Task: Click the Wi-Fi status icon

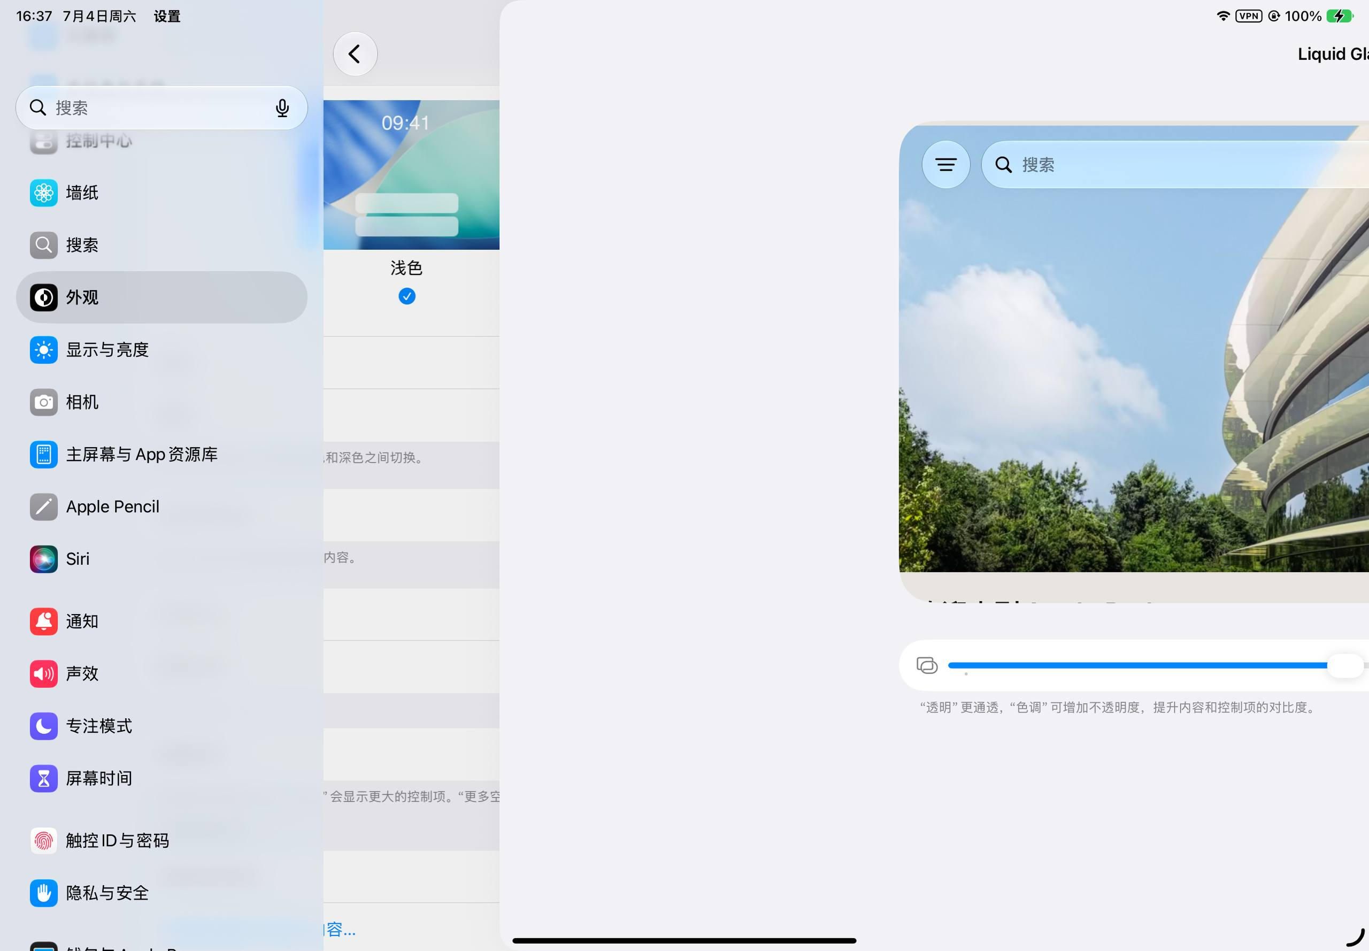Action: point(1223,16)
